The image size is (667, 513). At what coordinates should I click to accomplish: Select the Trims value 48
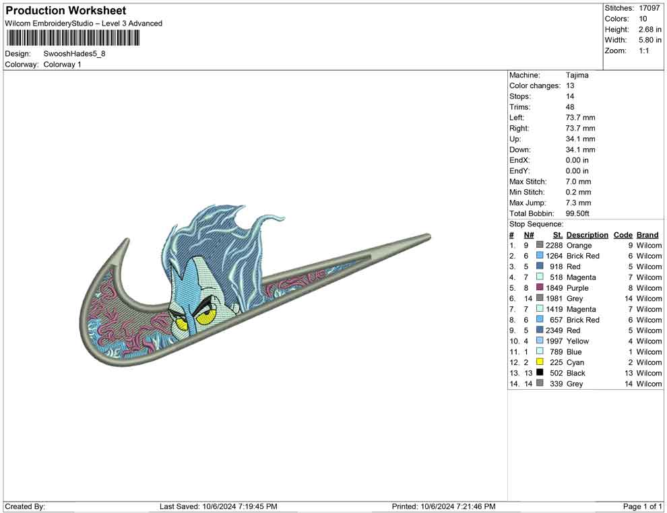pyautogui.click(x=569, y=106)
